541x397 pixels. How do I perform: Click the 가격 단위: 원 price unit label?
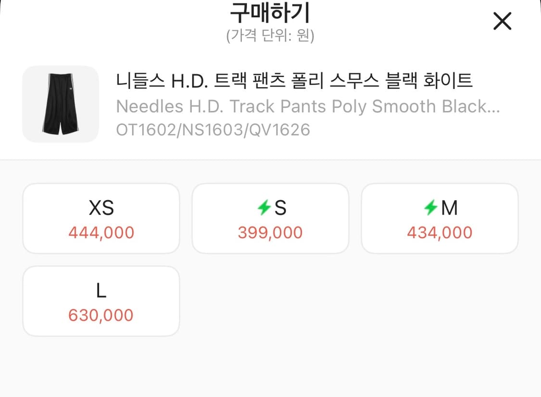[x=270, y=34]
